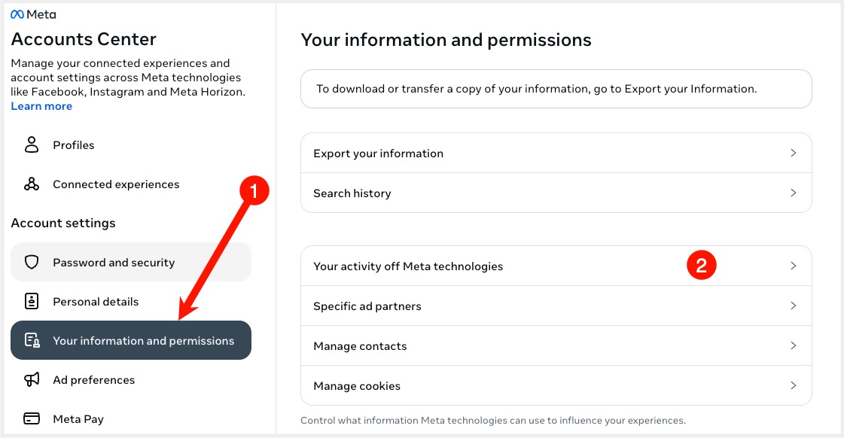Viewport: 844px width, 438px height.
Task: Expand the Specific ad partners chevron
Action: tap(793, 306)
